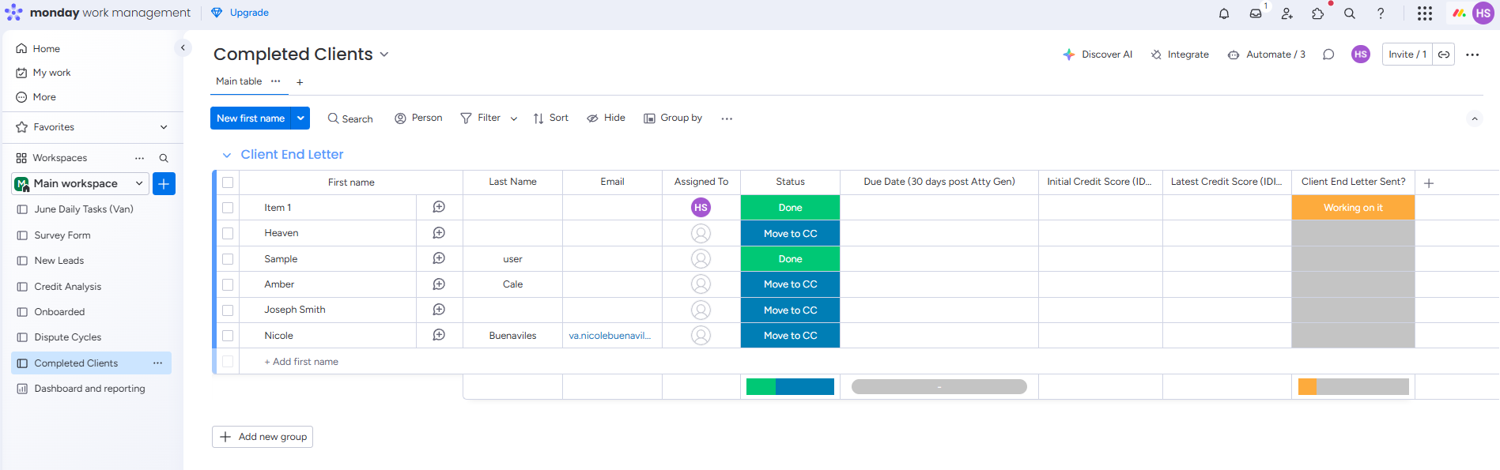Click the search everything magnifier in top bar
Viewport: 1500px width, 470px height.
[1349, 13]
